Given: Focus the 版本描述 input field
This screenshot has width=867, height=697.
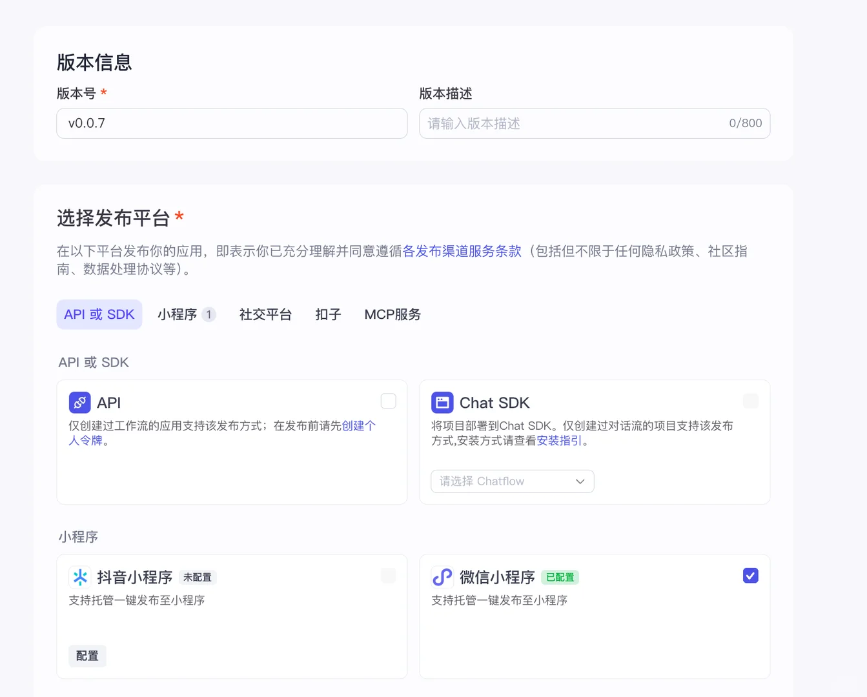Looking at the screenshot, I should pyautogui.click(x=595, y=123).
